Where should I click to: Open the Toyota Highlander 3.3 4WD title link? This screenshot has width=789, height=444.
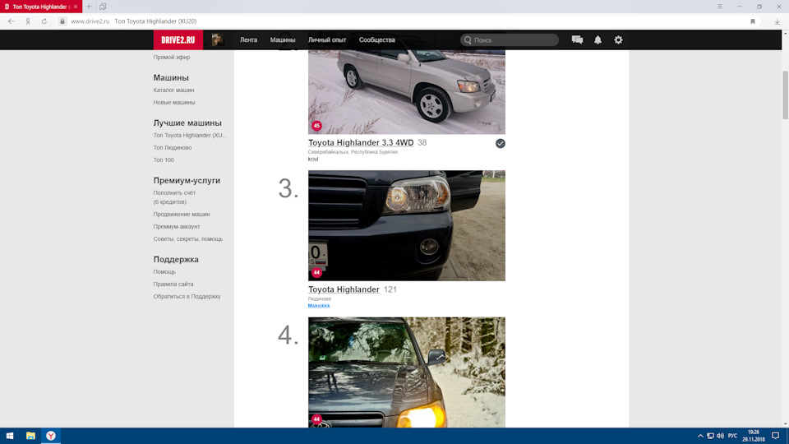(x=361, y=143)
